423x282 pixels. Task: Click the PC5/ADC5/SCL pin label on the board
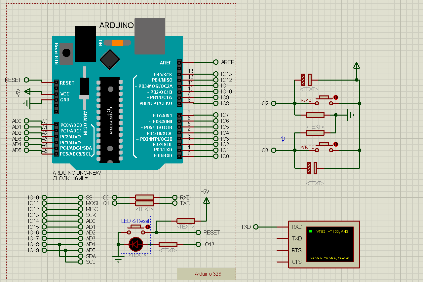pyautogui.click(x=75, y=154)
